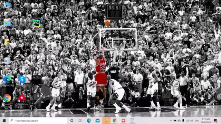Open Task View on the taskbar
The width and height of the screenshot is (221, 124).
tap(80, 121)
